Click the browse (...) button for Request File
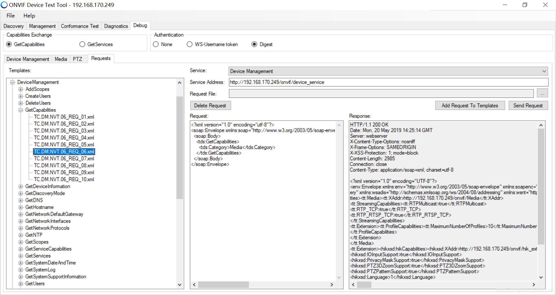 coord(542,93)
